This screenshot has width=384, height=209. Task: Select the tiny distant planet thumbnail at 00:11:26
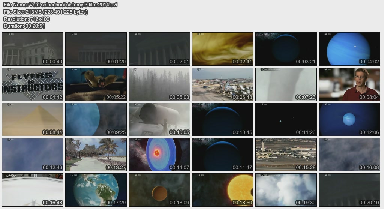pos(286,119)
